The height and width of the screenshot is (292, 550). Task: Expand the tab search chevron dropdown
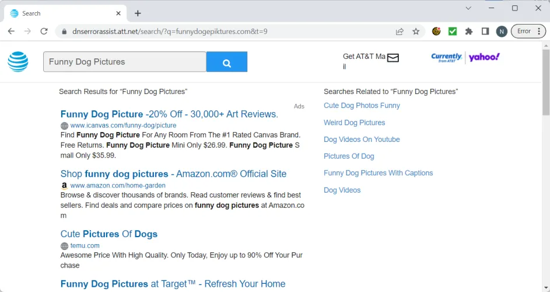pyautogui.click(x=468, y=8)
